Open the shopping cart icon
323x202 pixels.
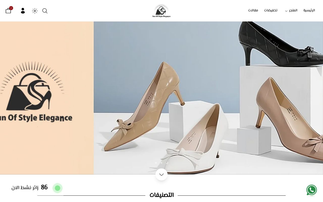[x=8, y=11]
